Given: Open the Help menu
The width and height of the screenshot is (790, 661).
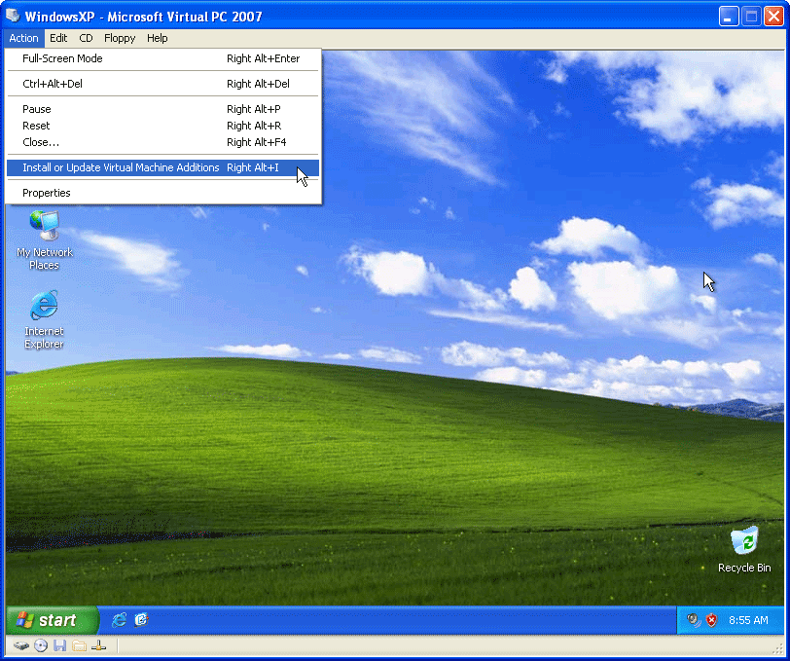Looking at the screenshot, I should click(x=158, y=38).
